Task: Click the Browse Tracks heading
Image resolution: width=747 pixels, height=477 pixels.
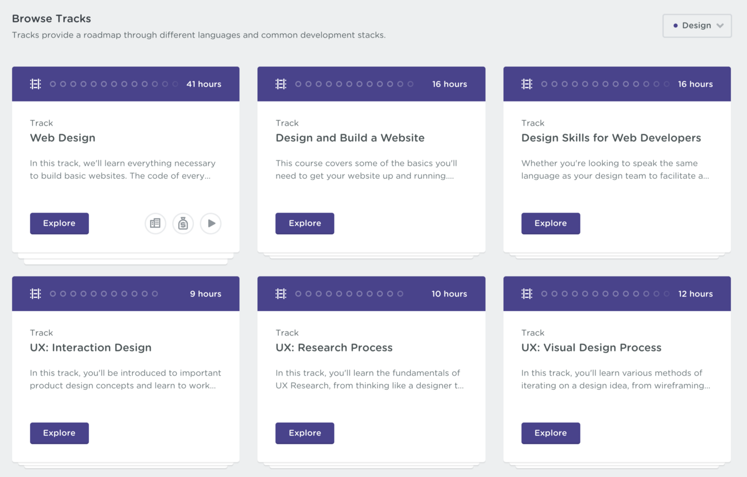Action: point(51,19)
